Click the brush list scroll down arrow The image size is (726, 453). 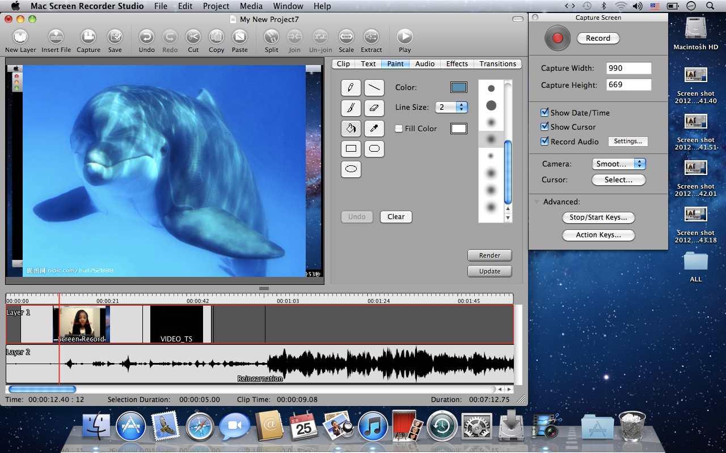508,218
